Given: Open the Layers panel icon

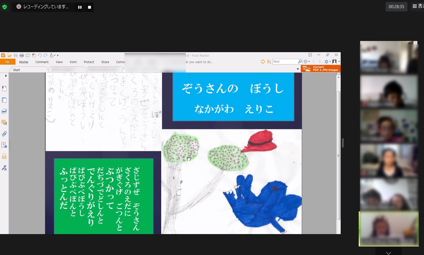Looking at the screenshot, I should (x=4, y=111).
